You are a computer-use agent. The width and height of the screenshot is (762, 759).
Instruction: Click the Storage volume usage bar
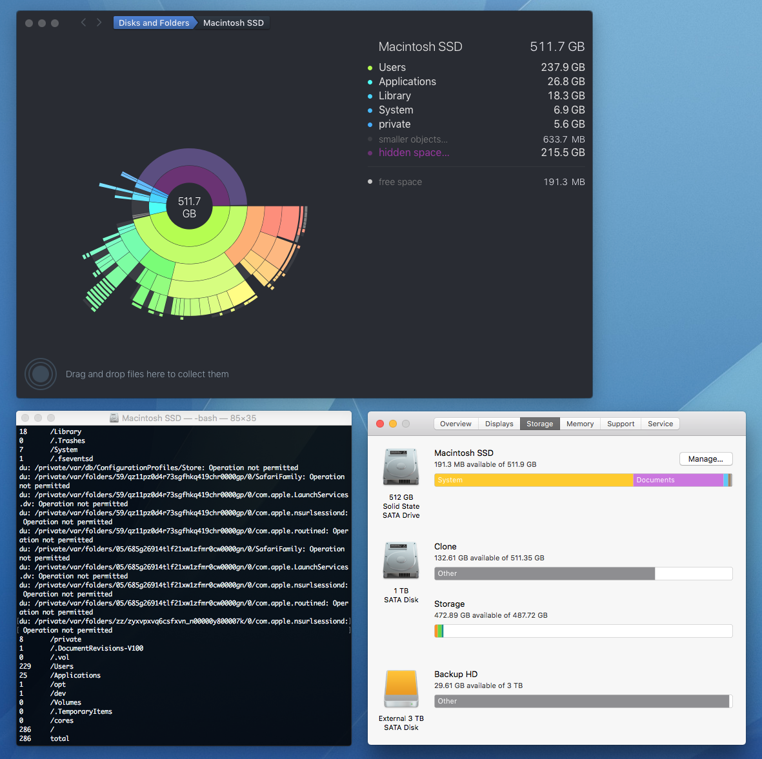coord(583,631)
